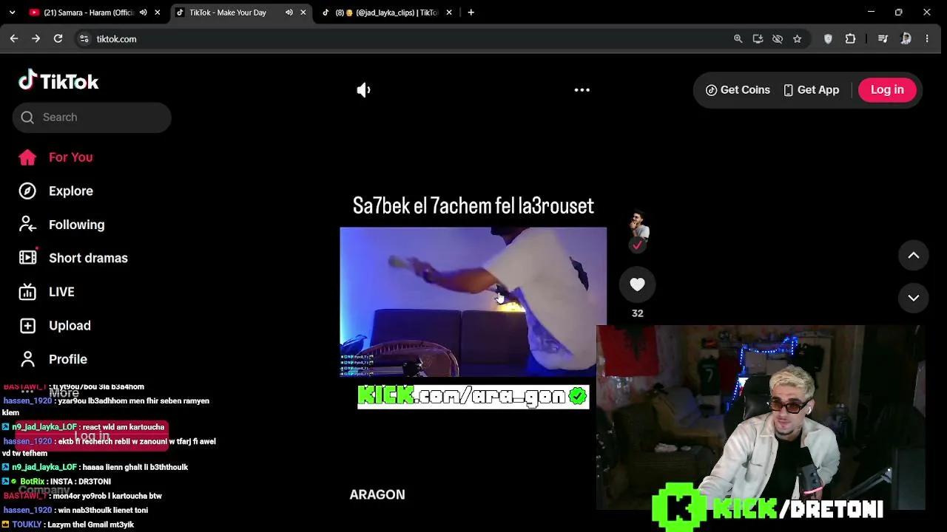Click the playing TikTok video
Viewport: 947px width, 532px height.
pos(473,301)
